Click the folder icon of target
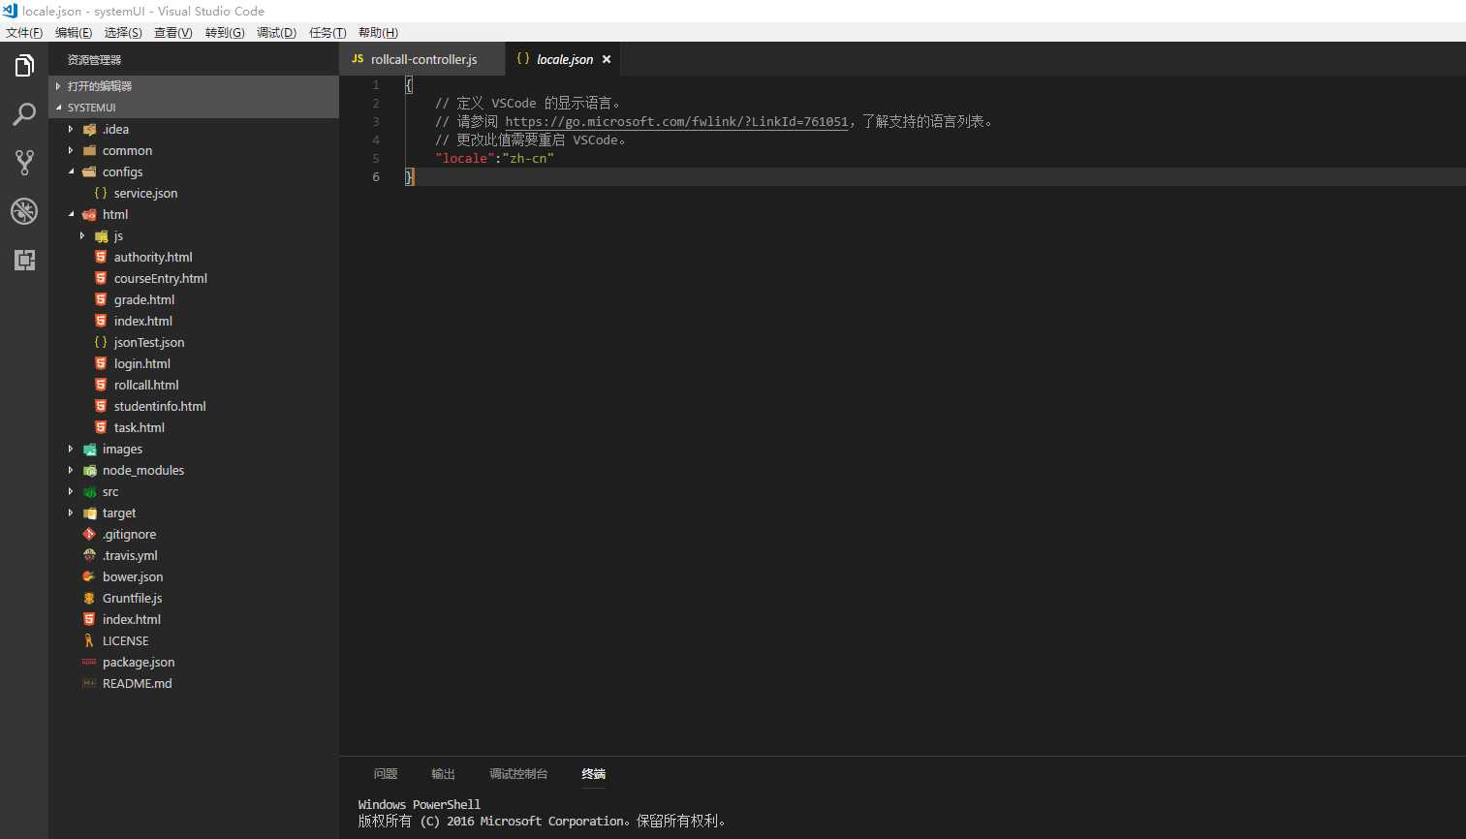This screenshot has width=1466, height=839. (x=89, y=513)
